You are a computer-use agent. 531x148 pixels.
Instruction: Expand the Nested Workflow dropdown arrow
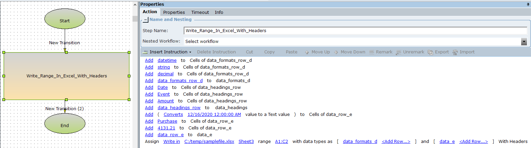524,41
